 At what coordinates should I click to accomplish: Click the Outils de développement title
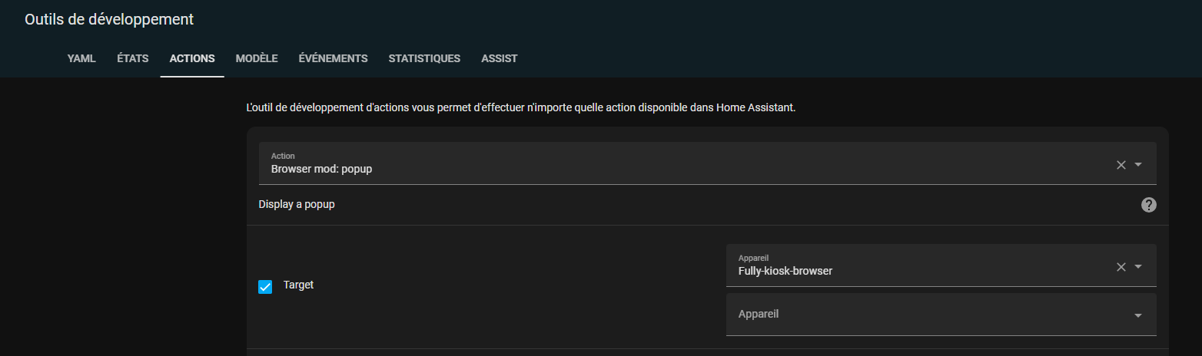point(109,20)
